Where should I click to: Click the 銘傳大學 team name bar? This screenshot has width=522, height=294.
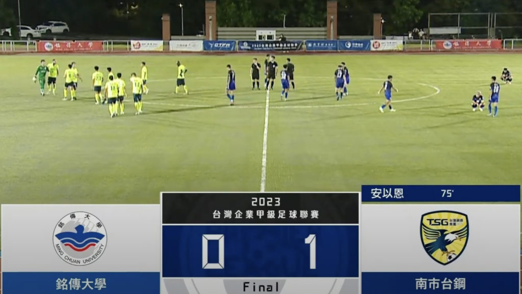(81, 283)
